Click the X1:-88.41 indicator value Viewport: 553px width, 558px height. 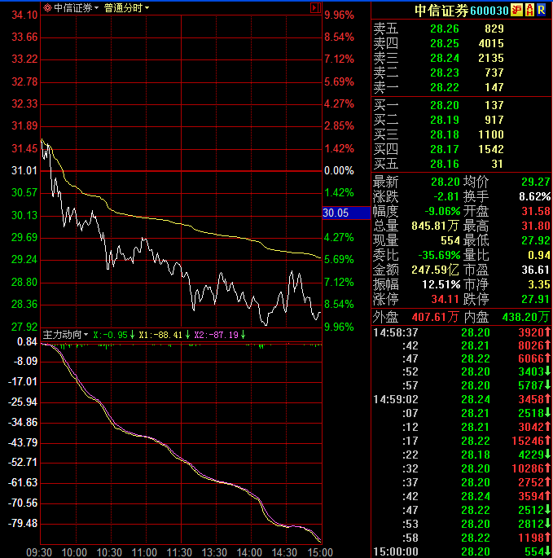tap(164, 335)
